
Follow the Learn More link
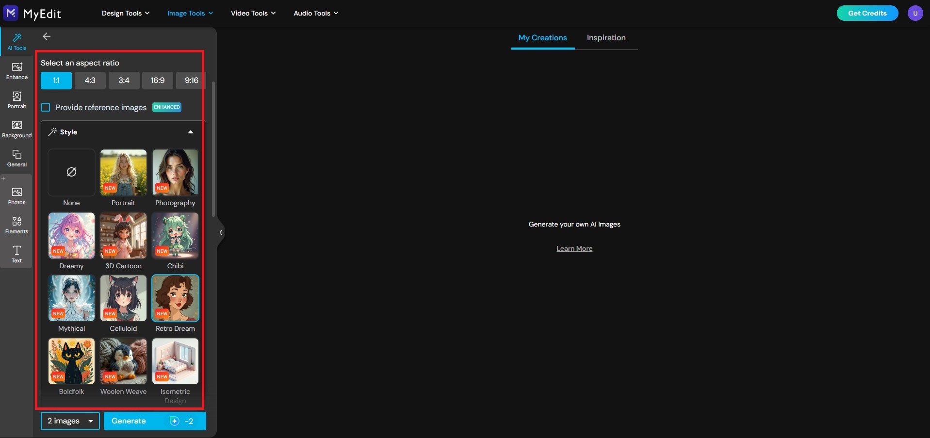[x=574, y=248]
